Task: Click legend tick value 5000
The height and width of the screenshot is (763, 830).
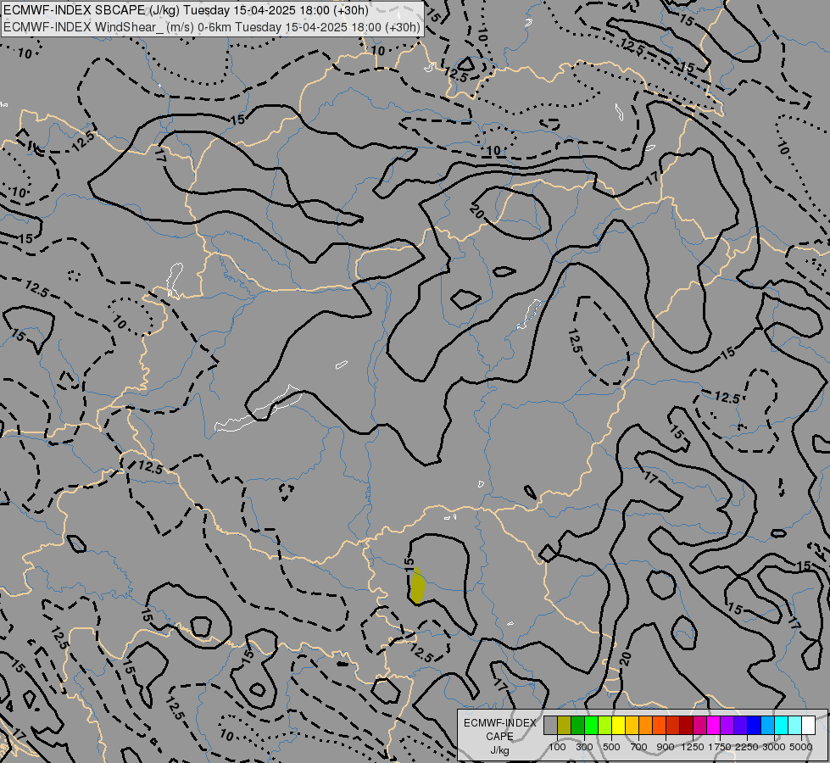Action: (801, 747)
